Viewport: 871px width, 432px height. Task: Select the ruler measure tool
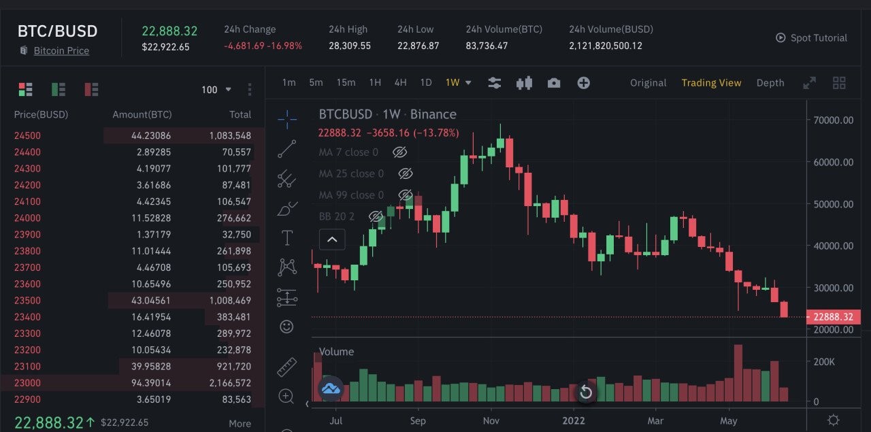pos(287,367)
